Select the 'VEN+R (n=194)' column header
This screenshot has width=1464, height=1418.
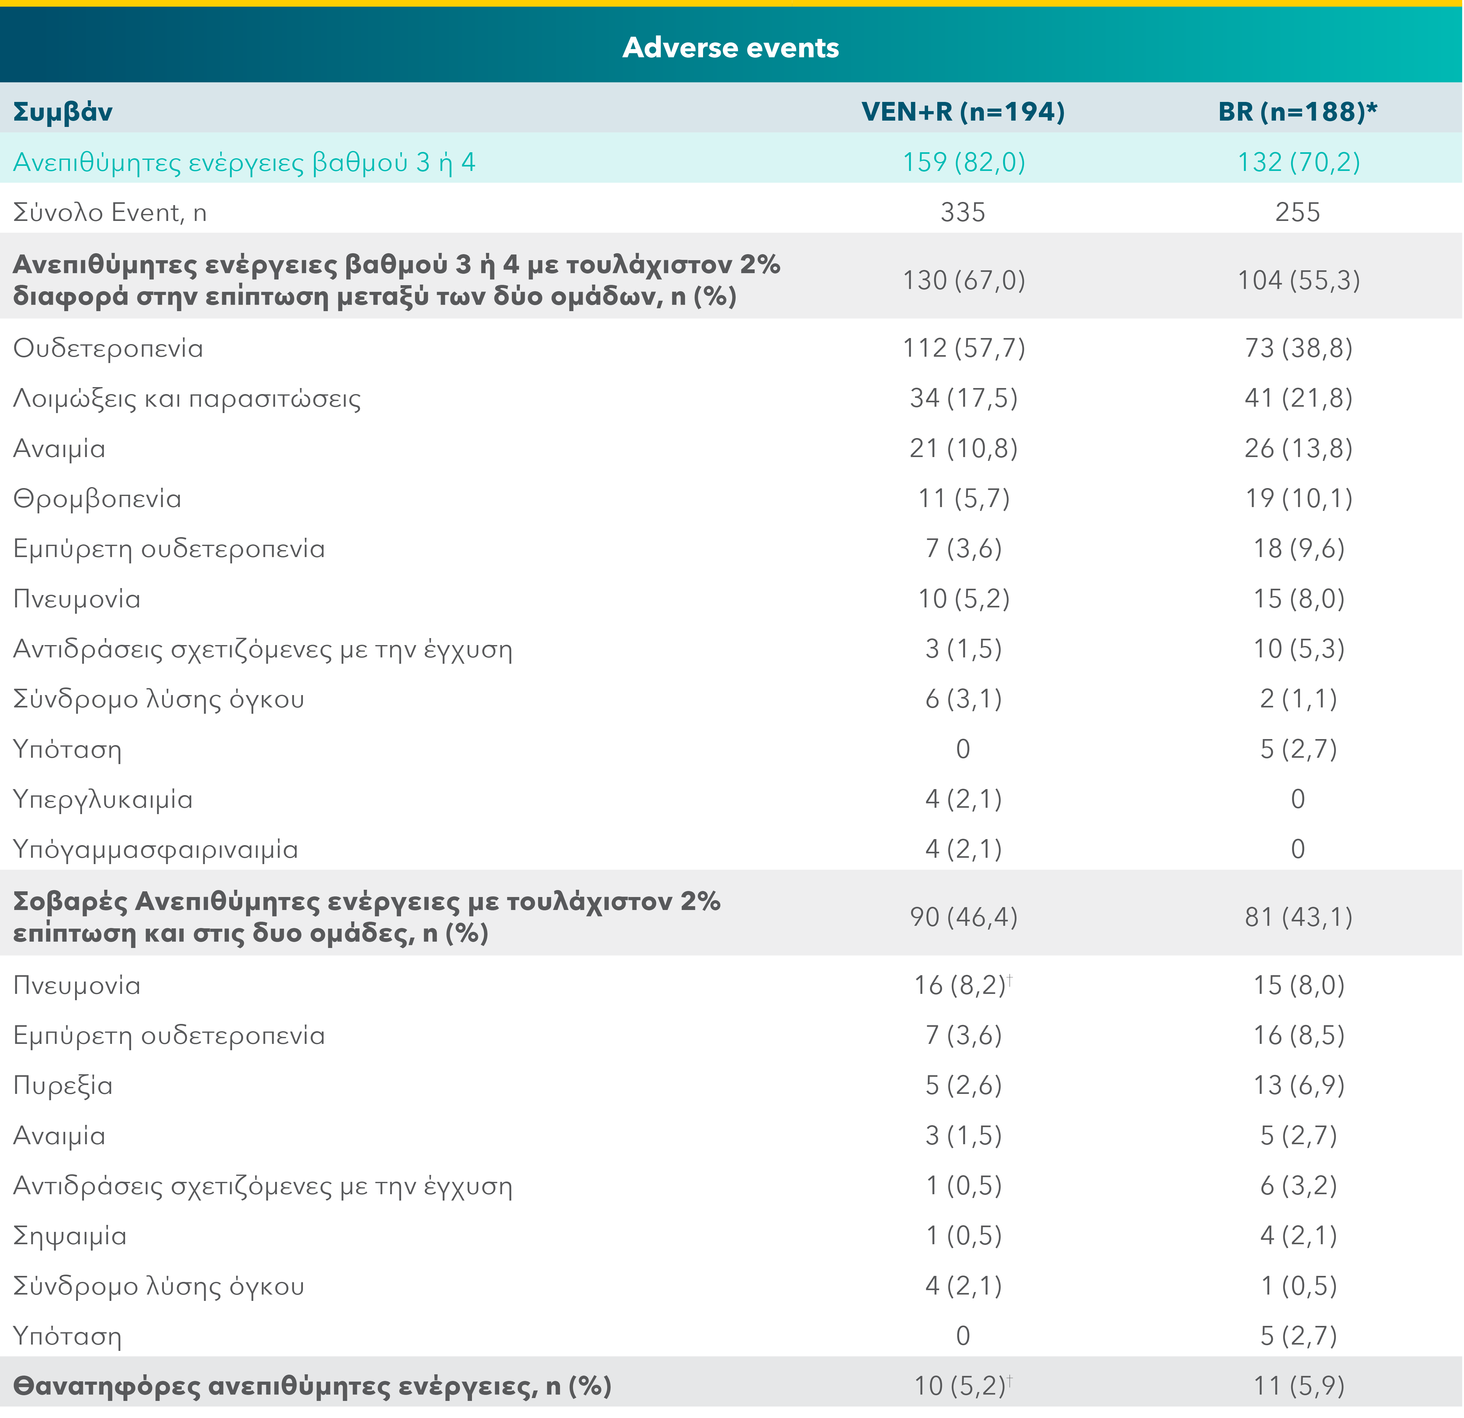point(963,112)
